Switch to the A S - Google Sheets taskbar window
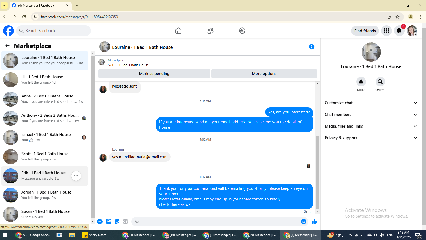Screen dimensions: 426x240 (33, 235)
